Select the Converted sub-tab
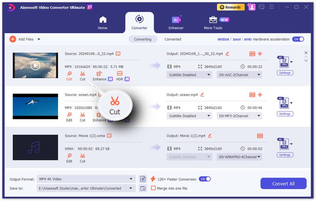 173,39
